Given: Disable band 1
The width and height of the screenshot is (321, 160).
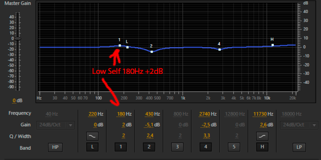Looking at the screenshot, I should click(x=121, y=148).
